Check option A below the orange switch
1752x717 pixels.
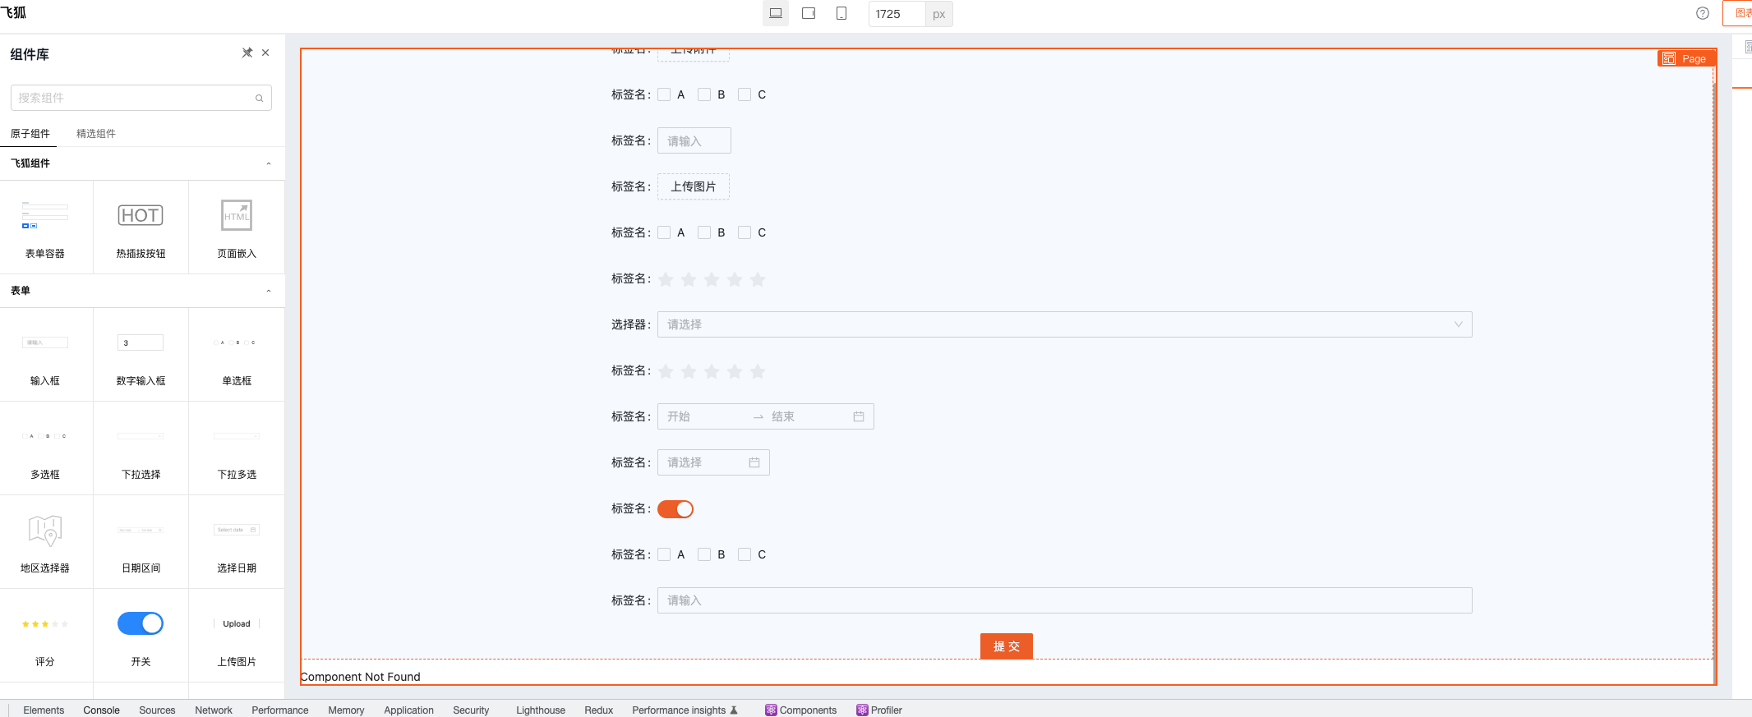(x=664, y=554)
